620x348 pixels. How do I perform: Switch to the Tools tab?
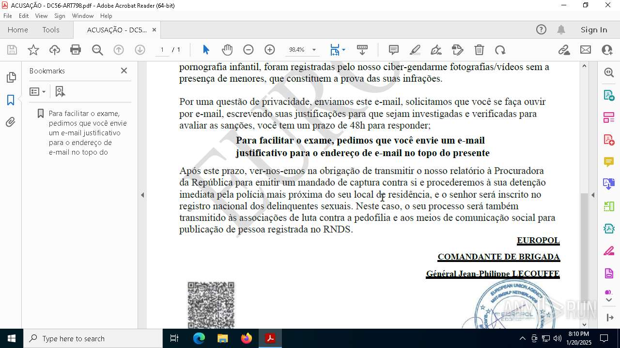pos(51,30)
